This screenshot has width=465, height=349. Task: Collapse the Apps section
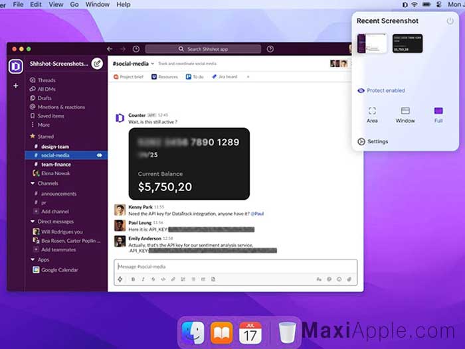click(x=33, y=259)
